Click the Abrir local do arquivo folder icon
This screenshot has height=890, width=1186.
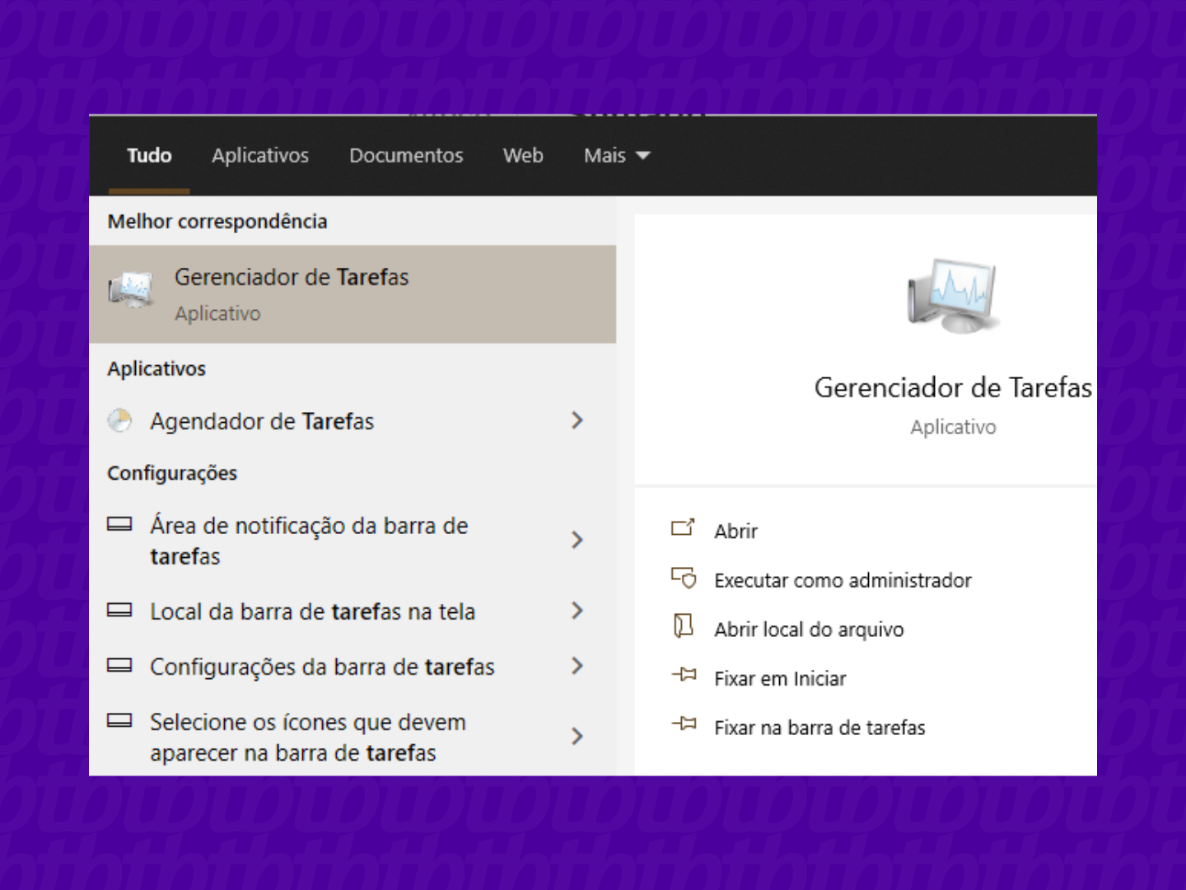pyautogui.click(x=682, y=627)
